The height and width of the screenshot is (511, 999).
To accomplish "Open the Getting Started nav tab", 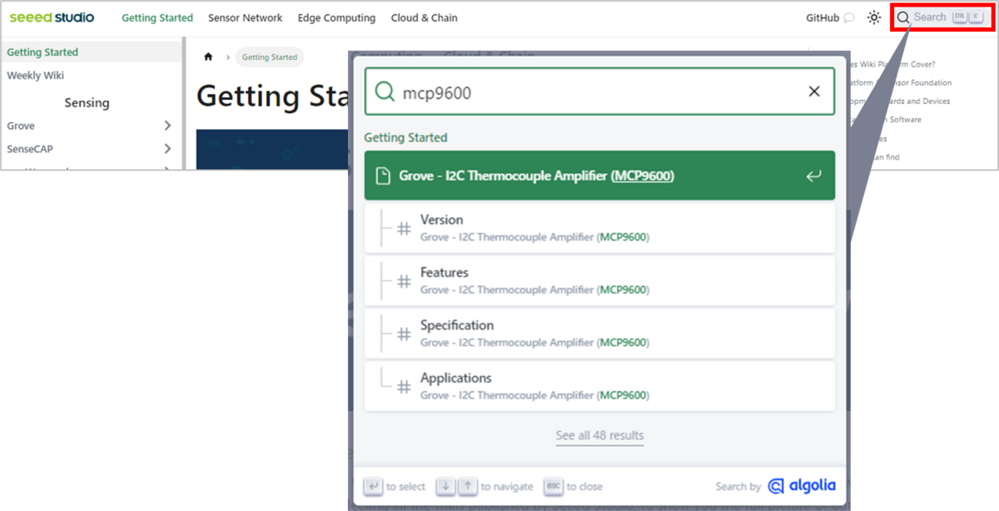I will tap(157, 17).
